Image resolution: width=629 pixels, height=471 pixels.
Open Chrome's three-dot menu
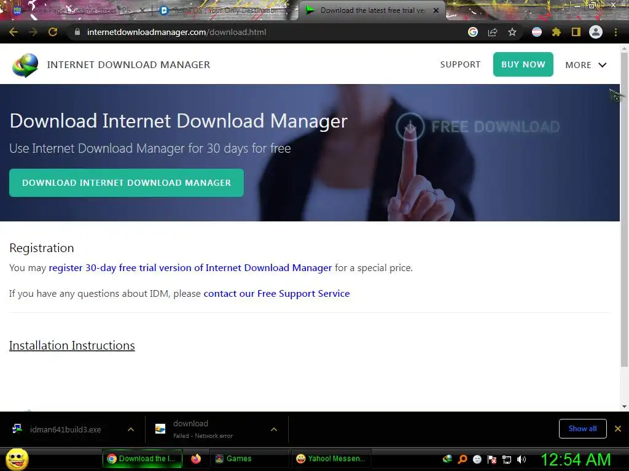pos(615,32)
